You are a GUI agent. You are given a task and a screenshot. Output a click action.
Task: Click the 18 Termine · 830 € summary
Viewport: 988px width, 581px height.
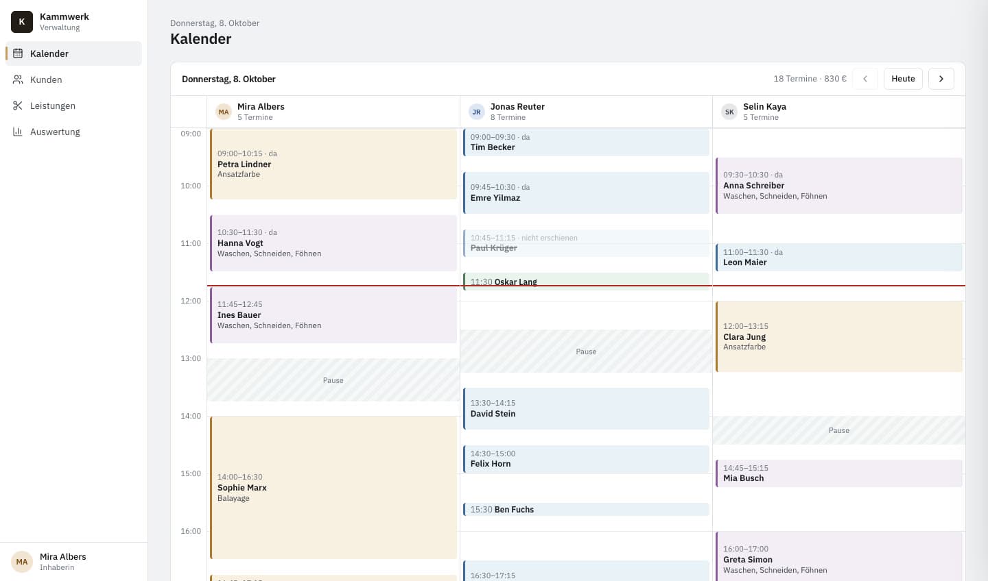810,79
